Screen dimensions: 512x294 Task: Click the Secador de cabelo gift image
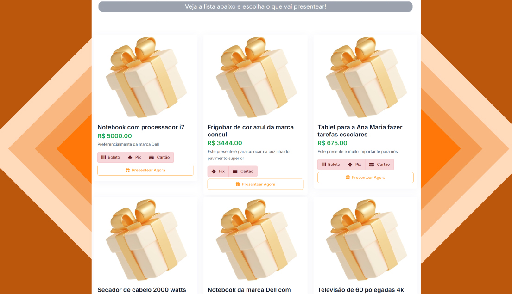coord(145,239)
